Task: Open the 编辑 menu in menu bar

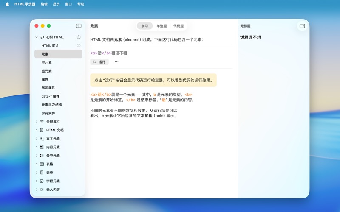Action: [44, 4]
